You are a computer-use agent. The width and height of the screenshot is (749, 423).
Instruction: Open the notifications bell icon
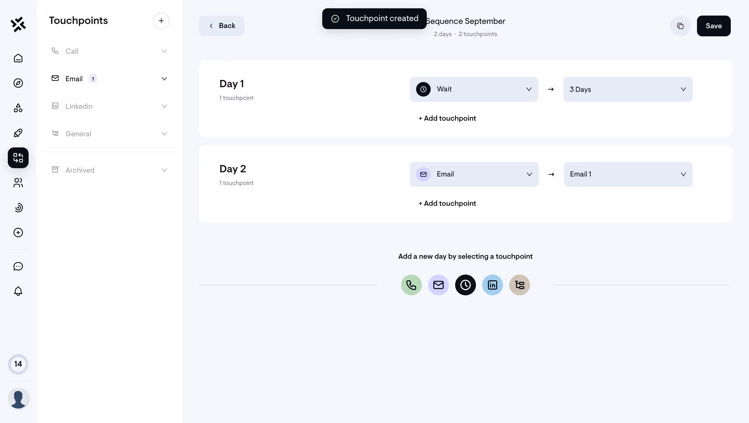[18, 291]
